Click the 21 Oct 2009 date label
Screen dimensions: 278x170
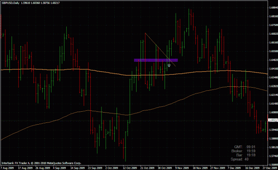[x=147, y=168]
